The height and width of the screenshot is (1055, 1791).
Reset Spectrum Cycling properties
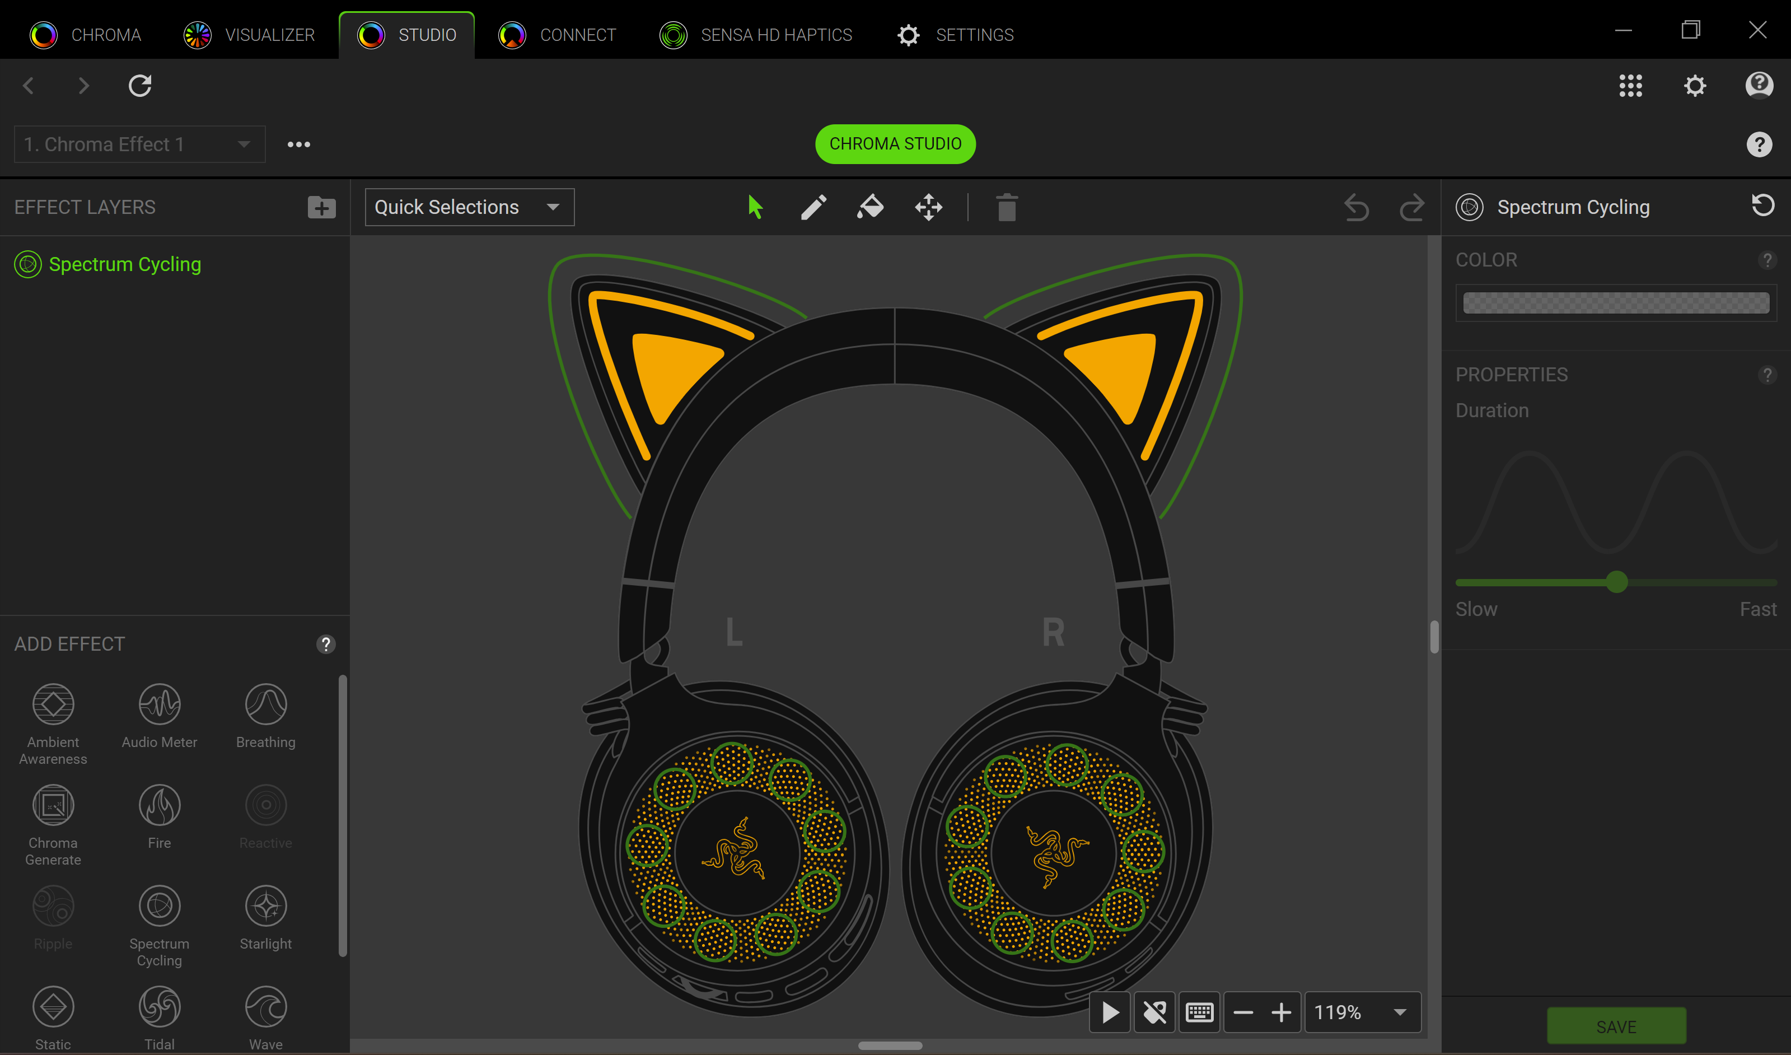1762,206
